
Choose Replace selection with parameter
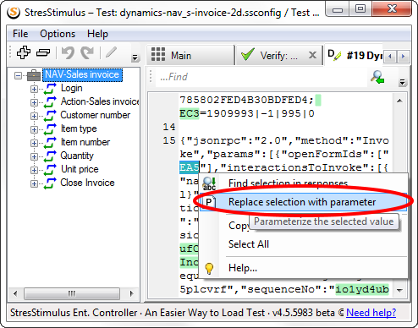coord(303,202)
